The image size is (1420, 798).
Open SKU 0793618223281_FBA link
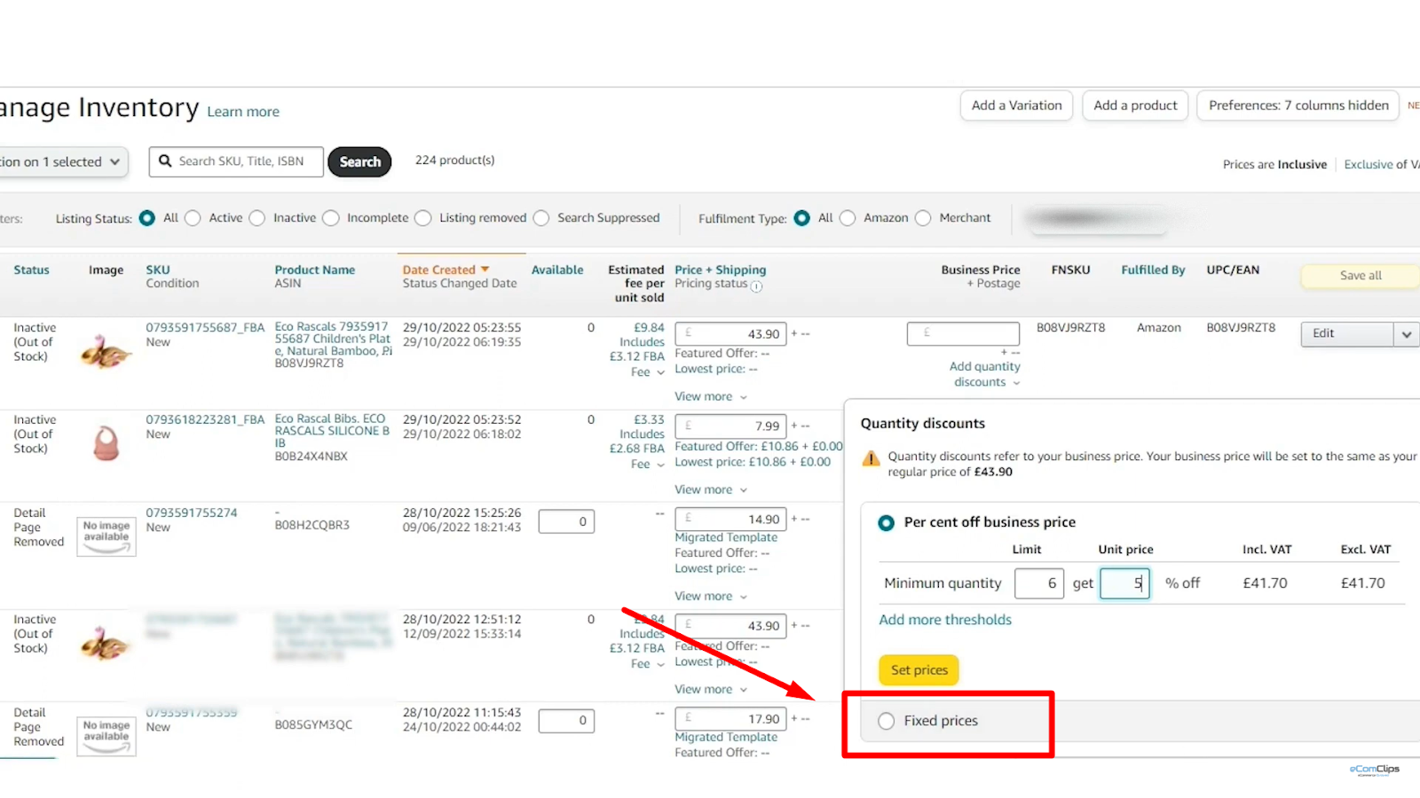click(x=206, y=419)
